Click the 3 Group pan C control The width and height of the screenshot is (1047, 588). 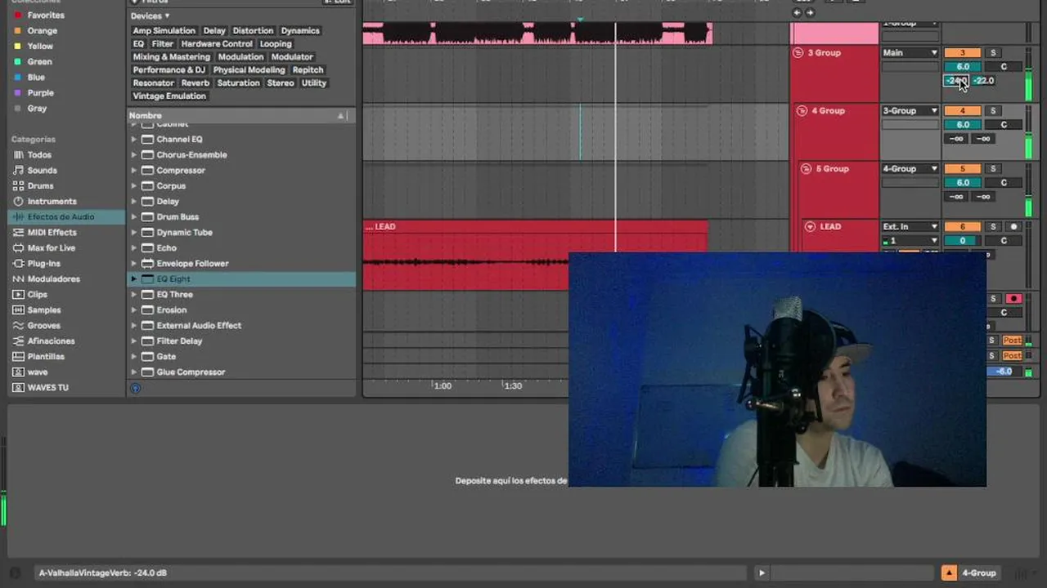1004,67
